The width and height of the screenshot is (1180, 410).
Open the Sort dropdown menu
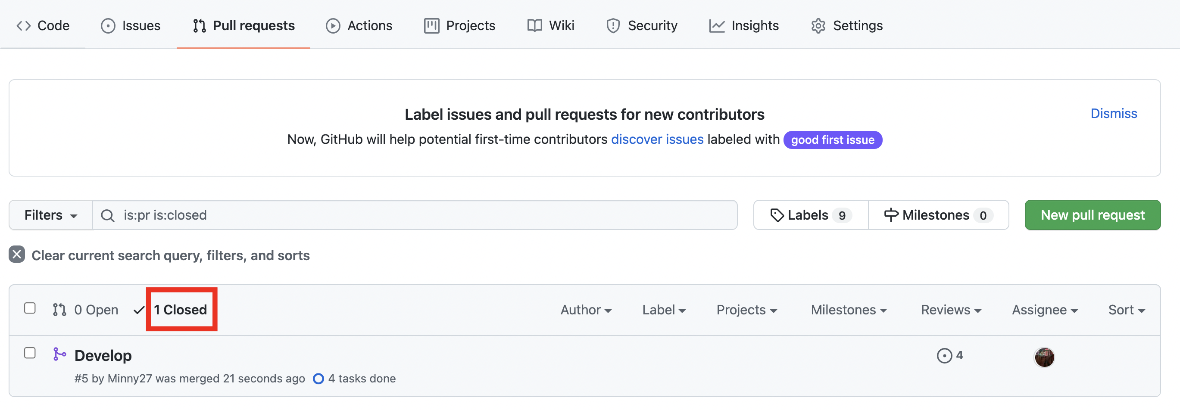click(x=1126, y=310)
